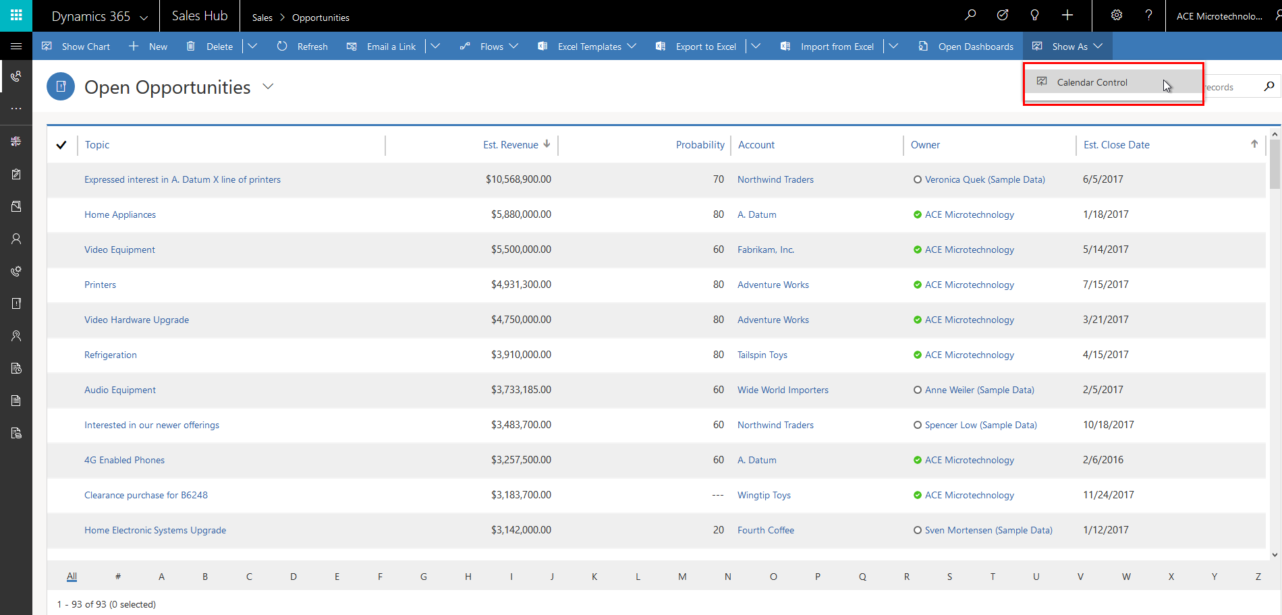Open the ellipsis more icon in sidebar
Image resolution: width=1282 pixels, height=615 pixels.
click(16, 108)
